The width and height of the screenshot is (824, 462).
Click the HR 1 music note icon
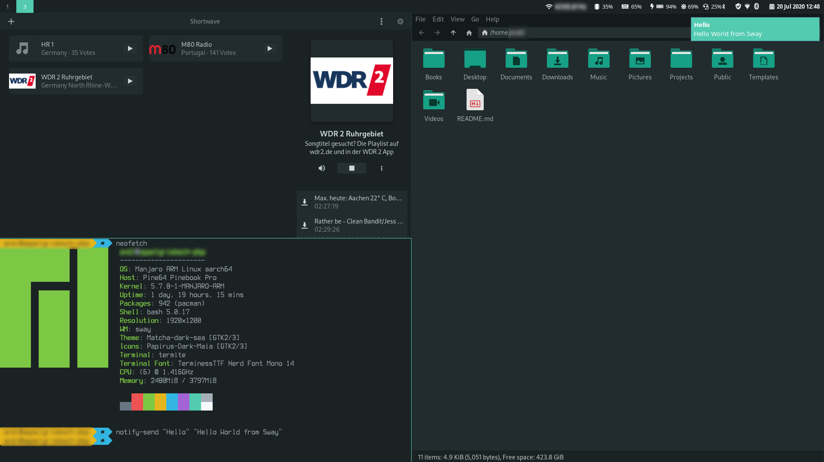[x=22, y=48]
